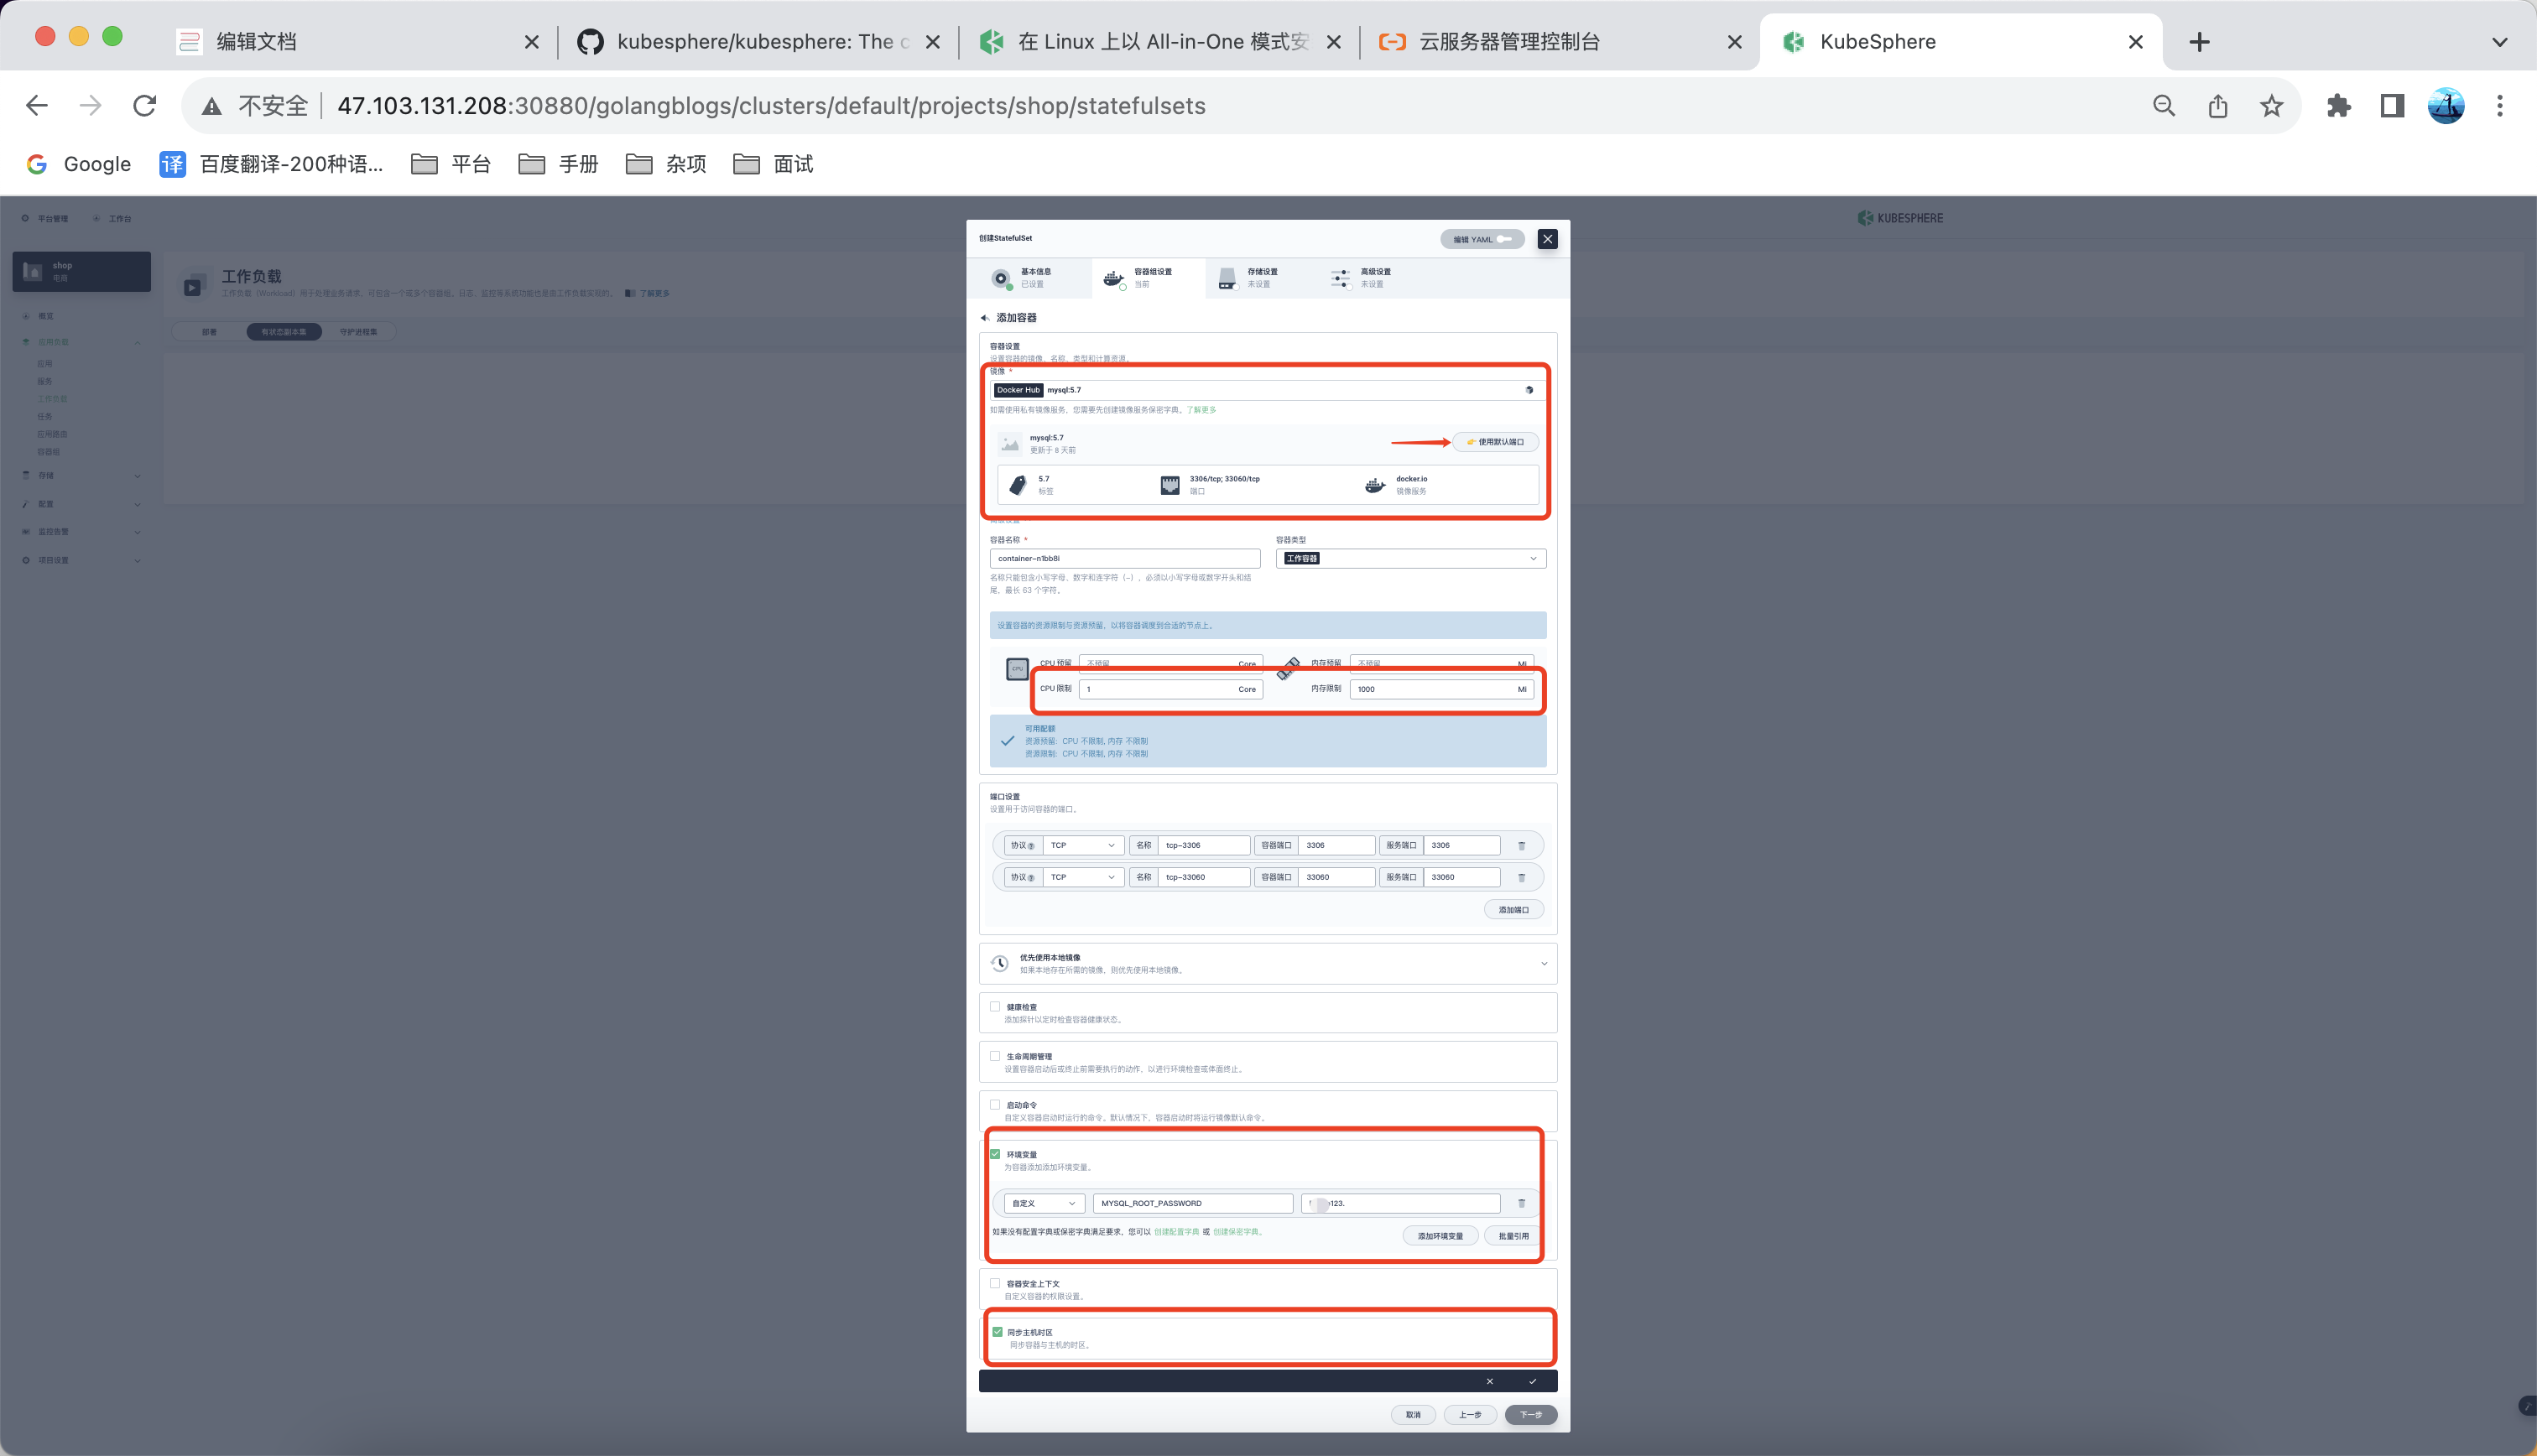Click the CPU chip icon
Screen dimensions: 2537x1456
pos(1017,668)
